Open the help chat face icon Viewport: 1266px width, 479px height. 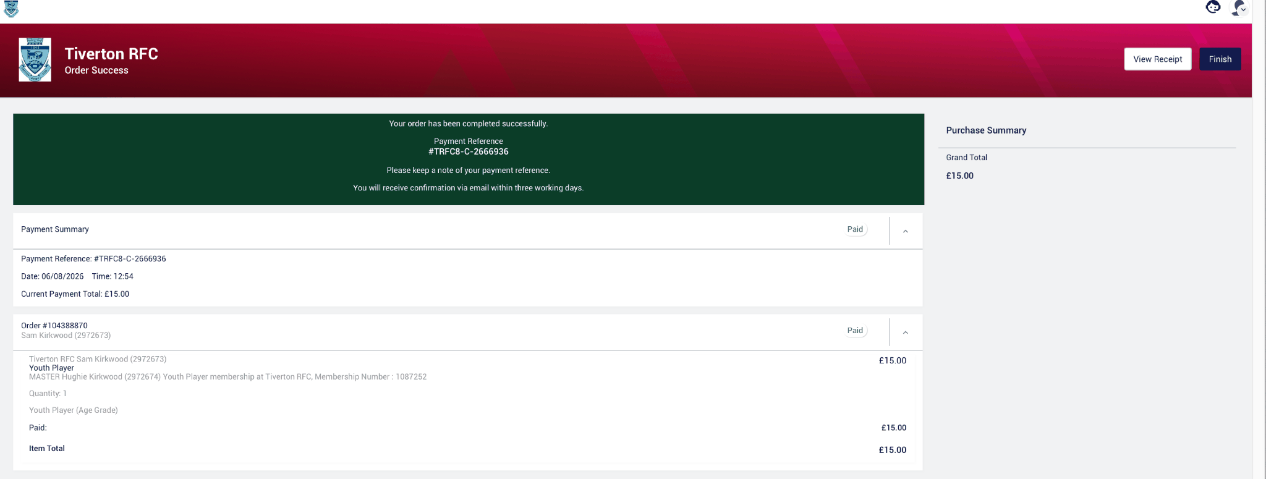pyautogui.click(x=1213, y=7)
